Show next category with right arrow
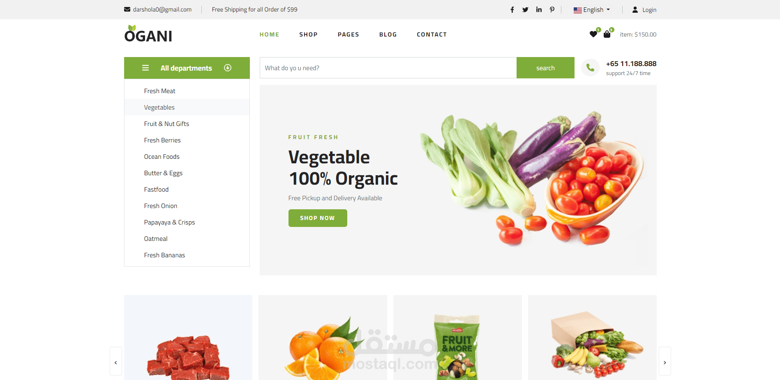The image size is (780, 380). (665, 362)
